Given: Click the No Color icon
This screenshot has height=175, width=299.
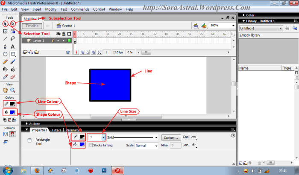Looking at the screenshot, I should pyautogui.click(x=9, y=120).
